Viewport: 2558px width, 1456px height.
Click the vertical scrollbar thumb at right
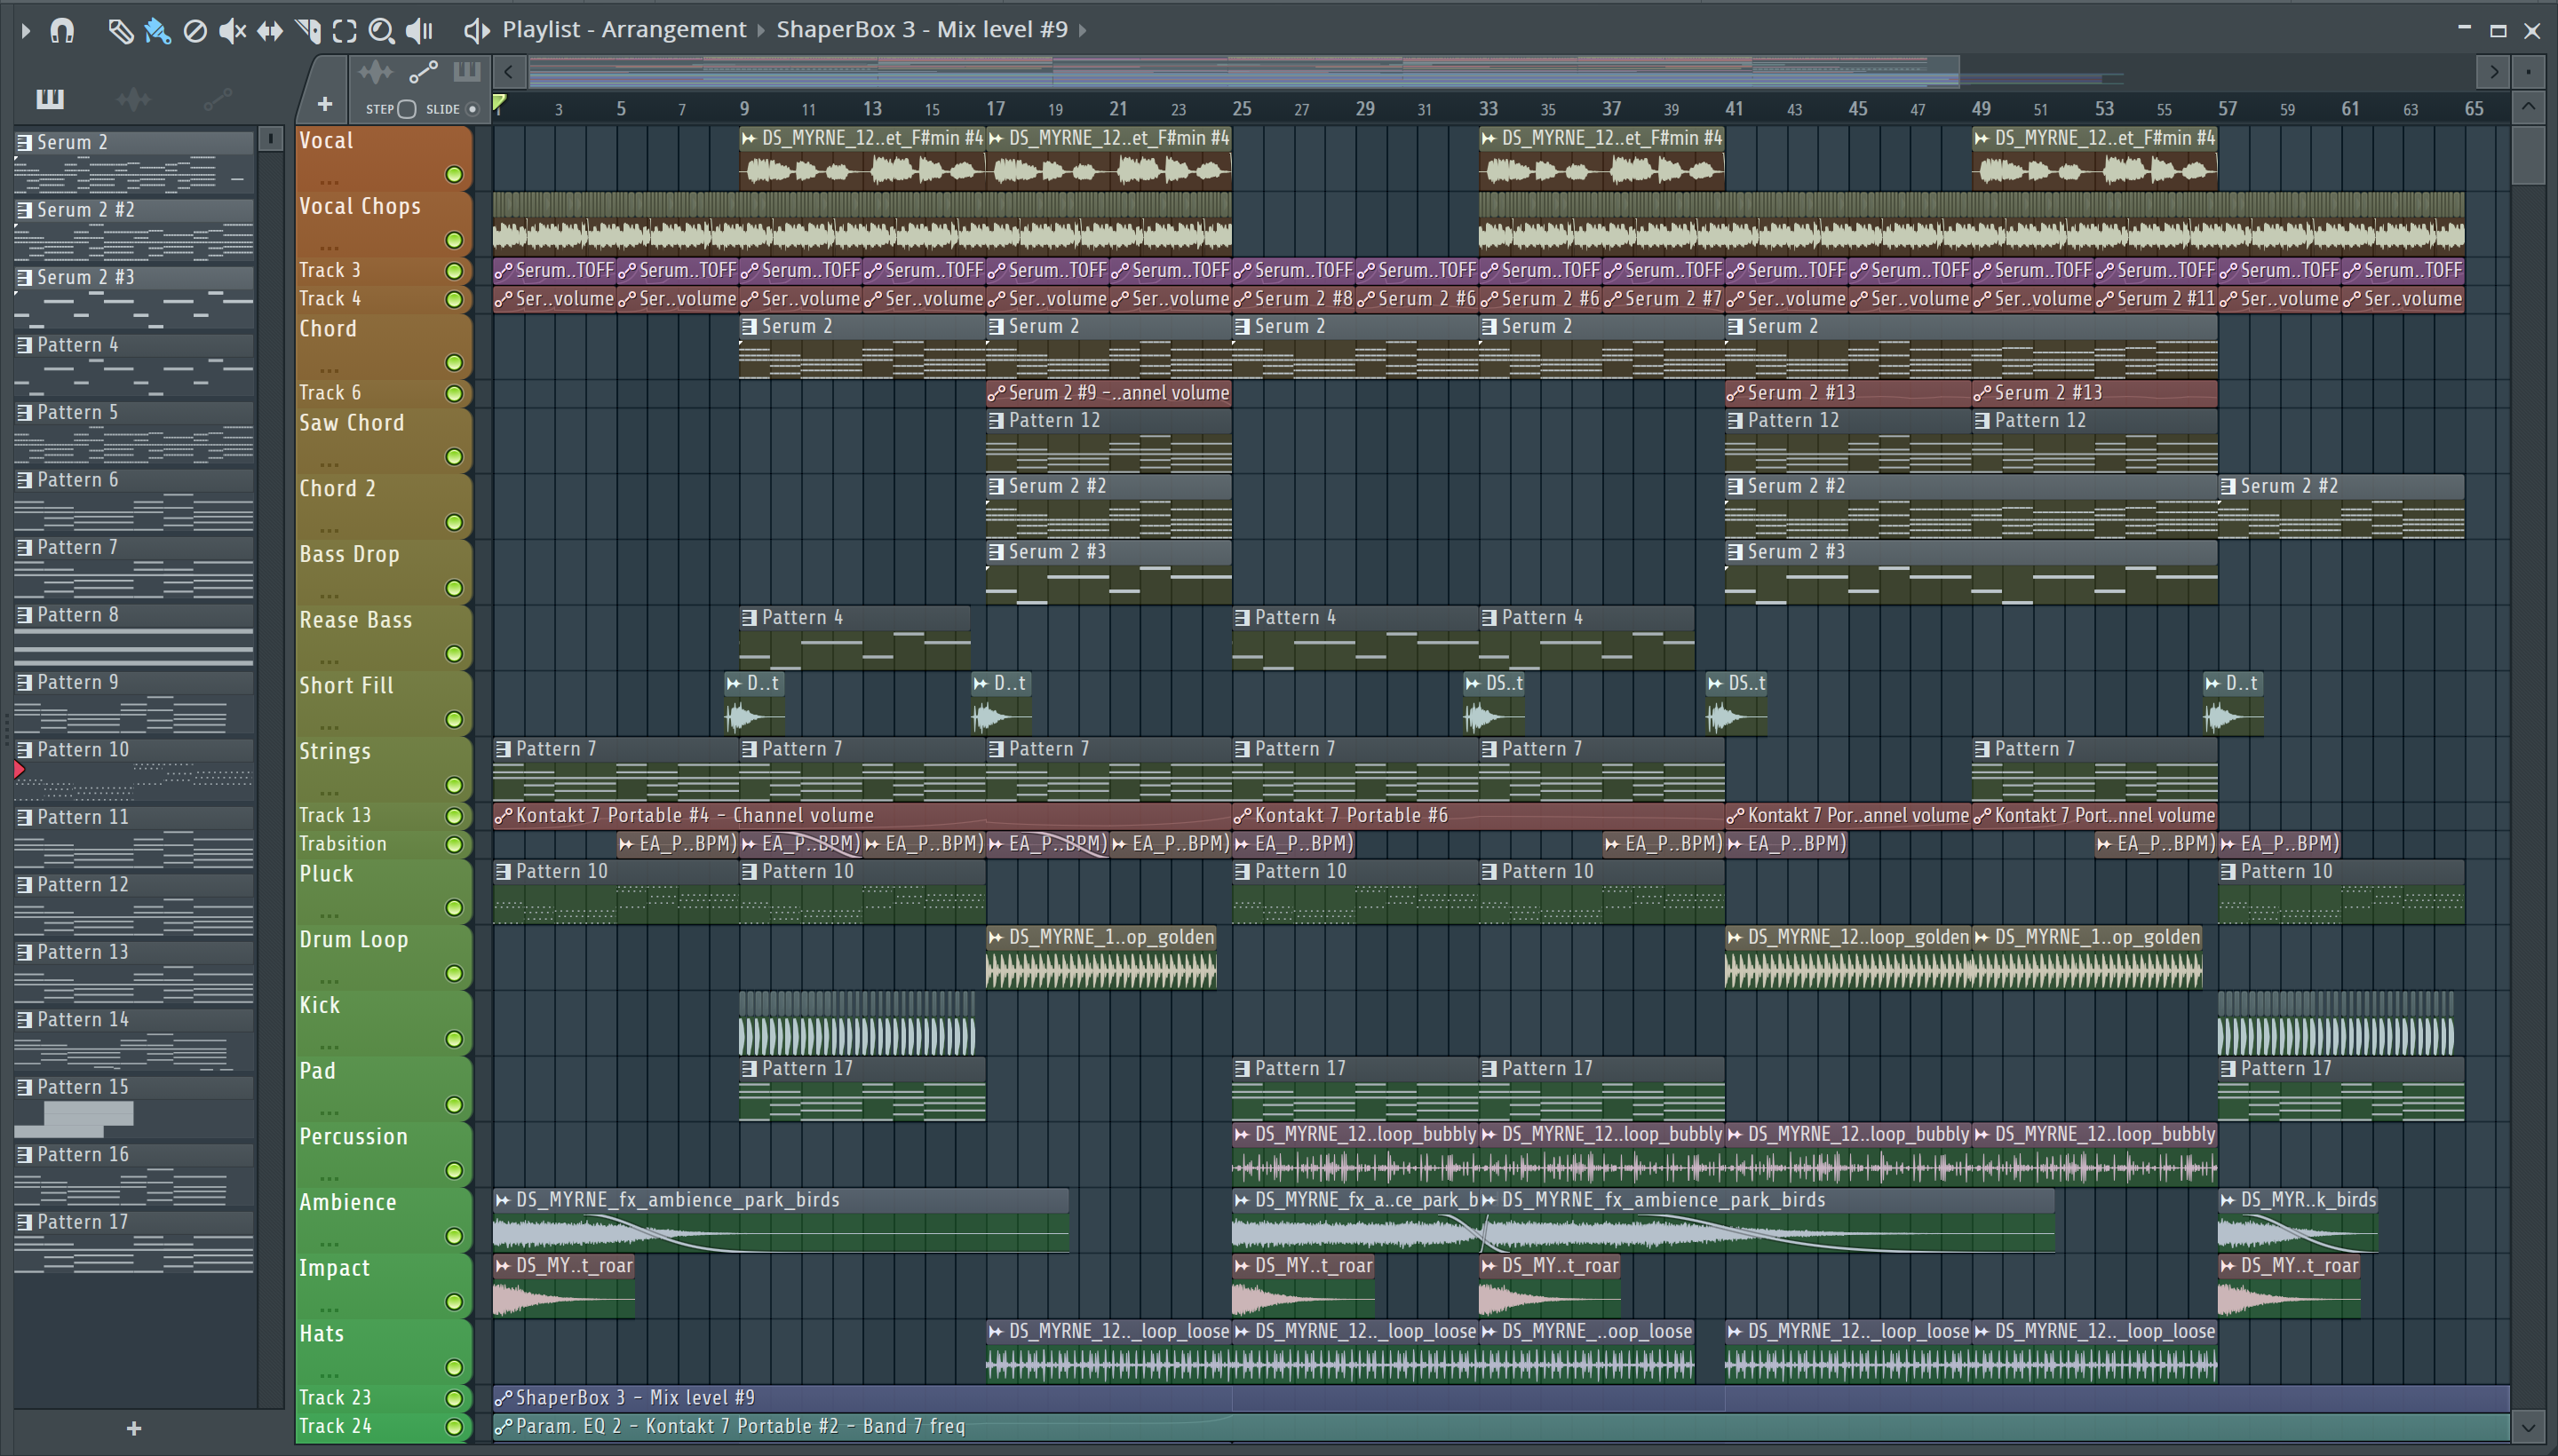coord(2528,154)
